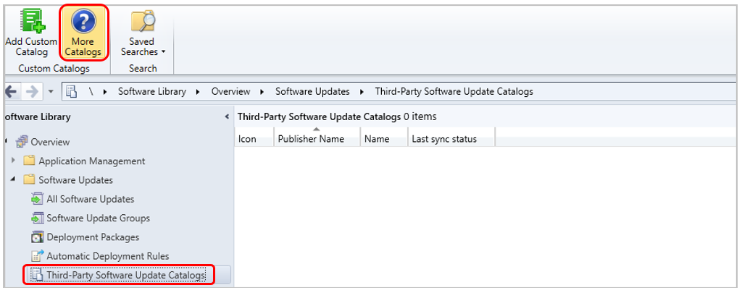The image size is (742, 293).
Task: Open the All Software Updates node
Action: coord(91,200)
